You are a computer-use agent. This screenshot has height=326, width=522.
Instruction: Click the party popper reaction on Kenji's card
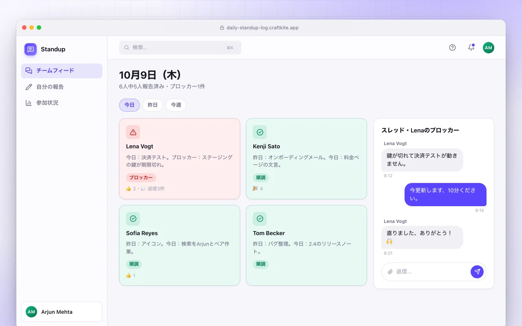pyautogui.click(x=255, y=189)
